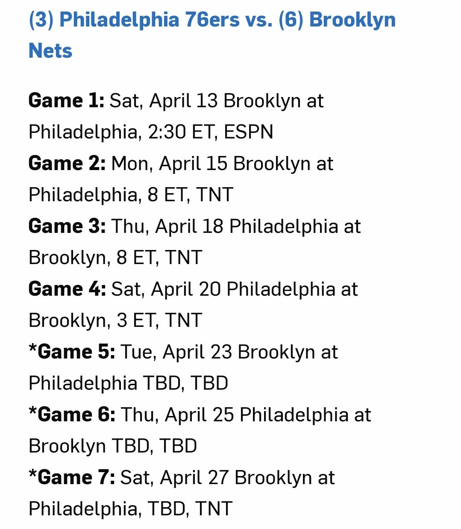Select the Mon, April 15 date text
Screen dimensions: 461x529
click(x=170, y=164)
